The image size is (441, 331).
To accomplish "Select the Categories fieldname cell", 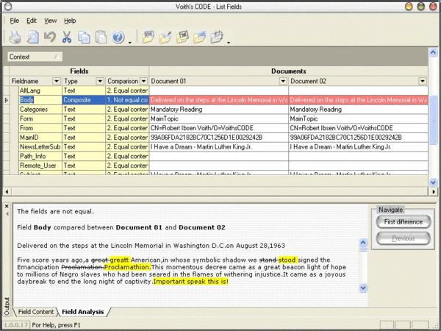I will [x=40, y=109].
